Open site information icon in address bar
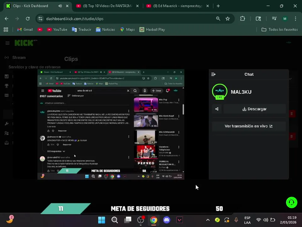The image size is (302, 227). [x=41, y=19]
